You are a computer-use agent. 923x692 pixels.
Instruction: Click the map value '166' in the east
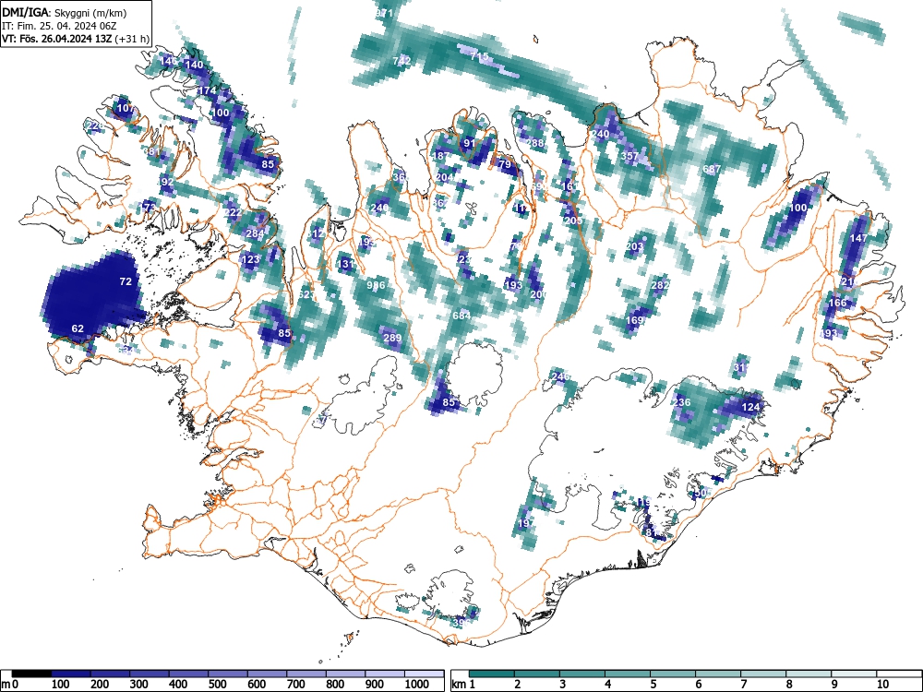tap(837, 303)
